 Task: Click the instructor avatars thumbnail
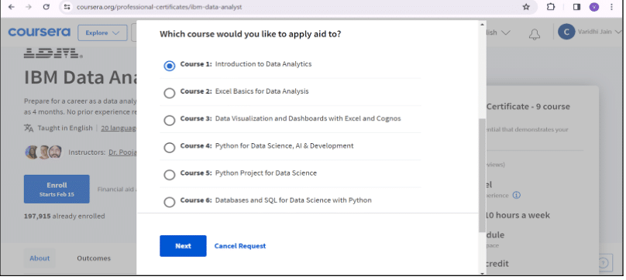point(44,152)
